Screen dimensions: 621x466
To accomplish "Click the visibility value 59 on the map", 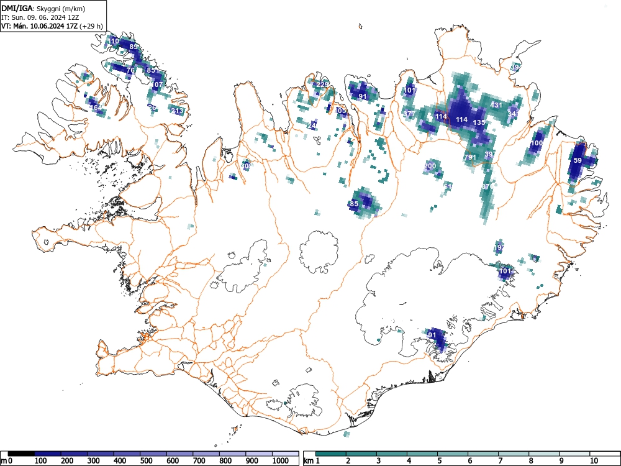I will pyautogui.click(x=578, y=160).
